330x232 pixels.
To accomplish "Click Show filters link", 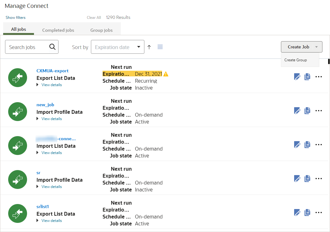I will tap(15, 18).
